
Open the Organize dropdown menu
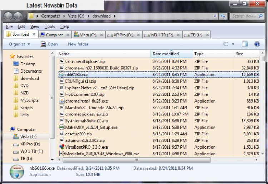tap(19, 44)
